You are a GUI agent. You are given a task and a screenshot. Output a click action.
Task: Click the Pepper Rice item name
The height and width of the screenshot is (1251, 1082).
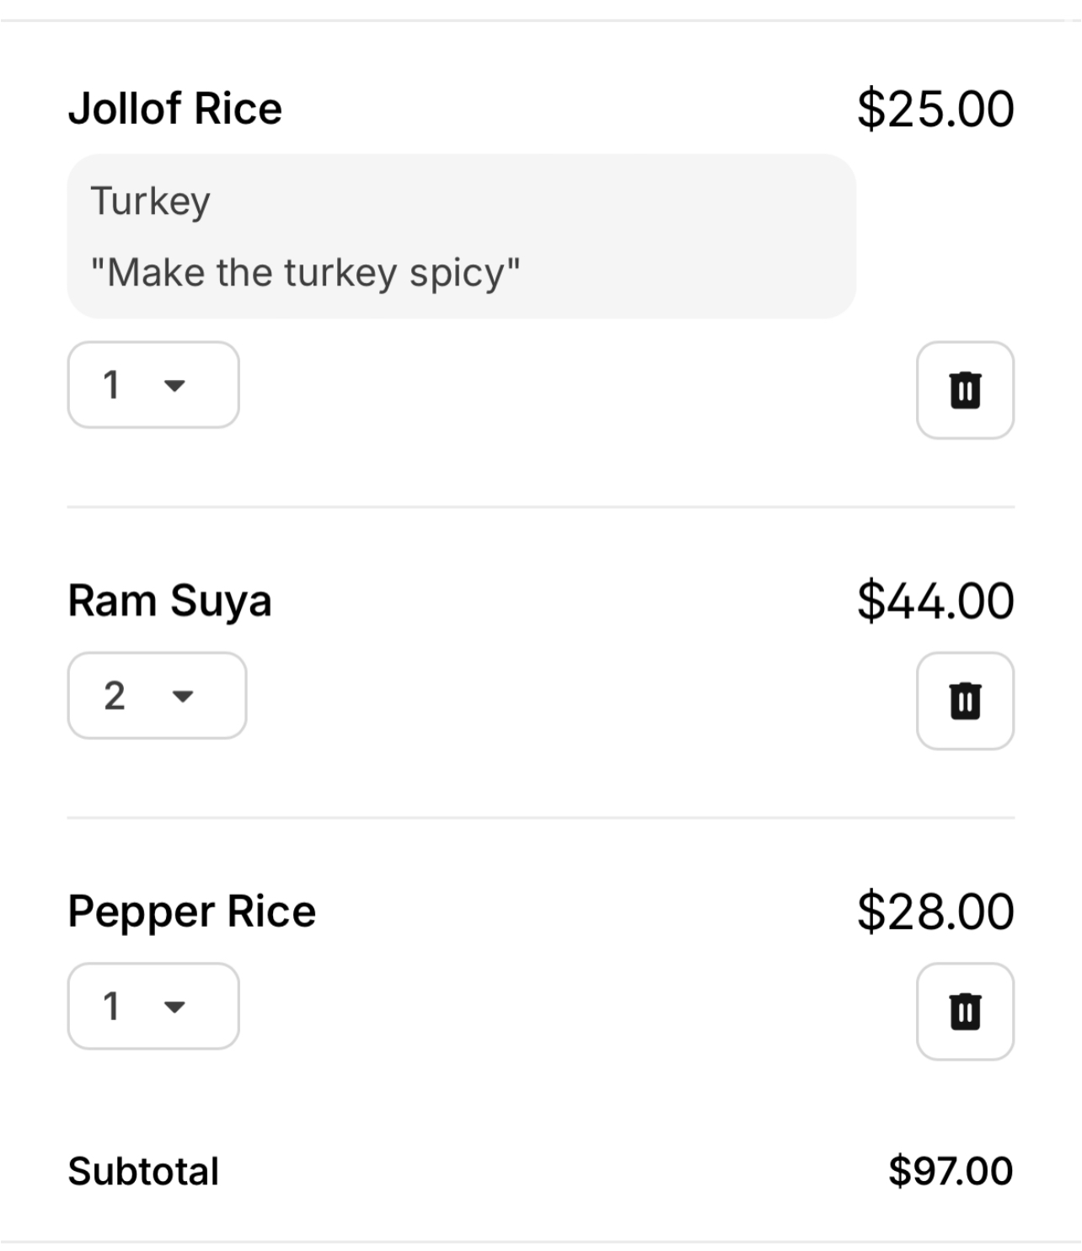coord(191,912)
